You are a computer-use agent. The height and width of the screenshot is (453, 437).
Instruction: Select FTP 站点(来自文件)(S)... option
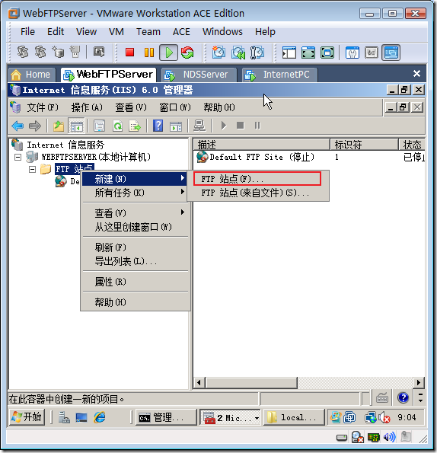[x=257, y=193]
